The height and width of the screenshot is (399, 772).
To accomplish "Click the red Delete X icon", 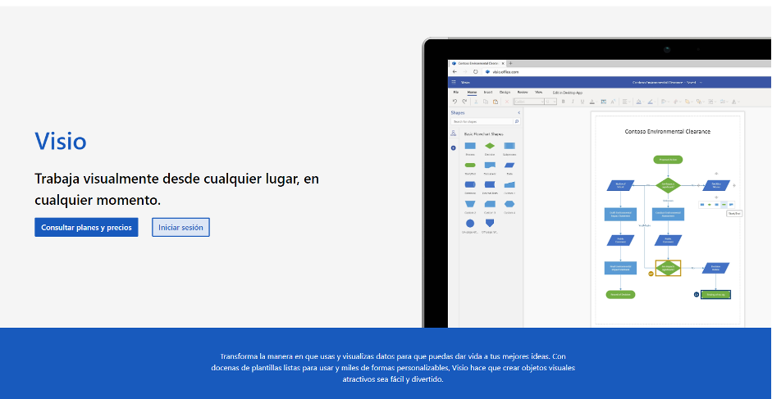I will (507, 102).
